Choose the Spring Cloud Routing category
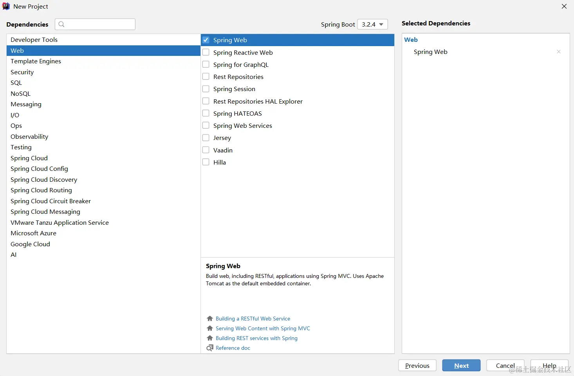 click(x=41, y=190)
